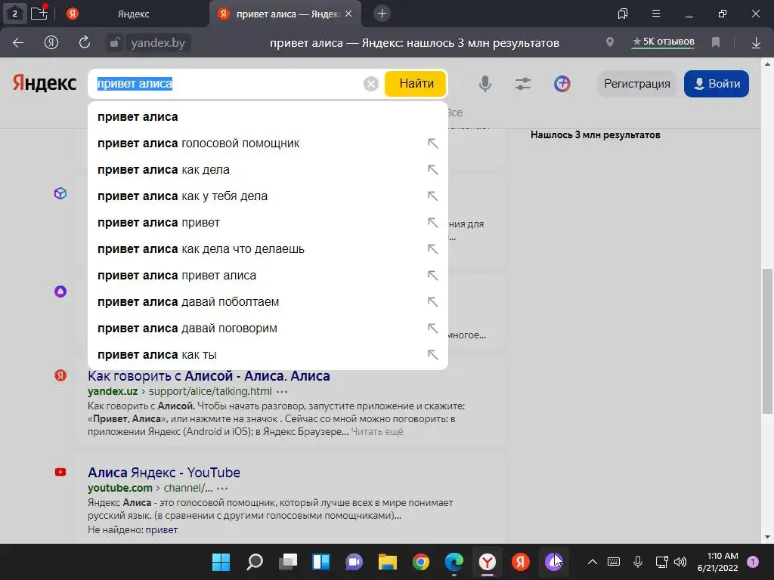
Task: Click the Войти login button
Action: click(717, 84)
